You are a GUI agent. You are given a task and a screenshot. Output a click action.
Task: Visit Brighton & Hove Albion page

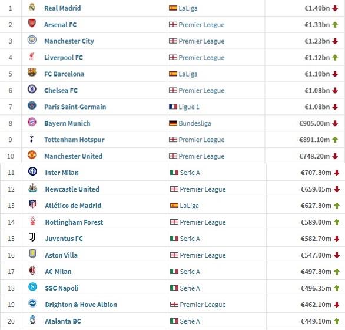tap(81, 305)
